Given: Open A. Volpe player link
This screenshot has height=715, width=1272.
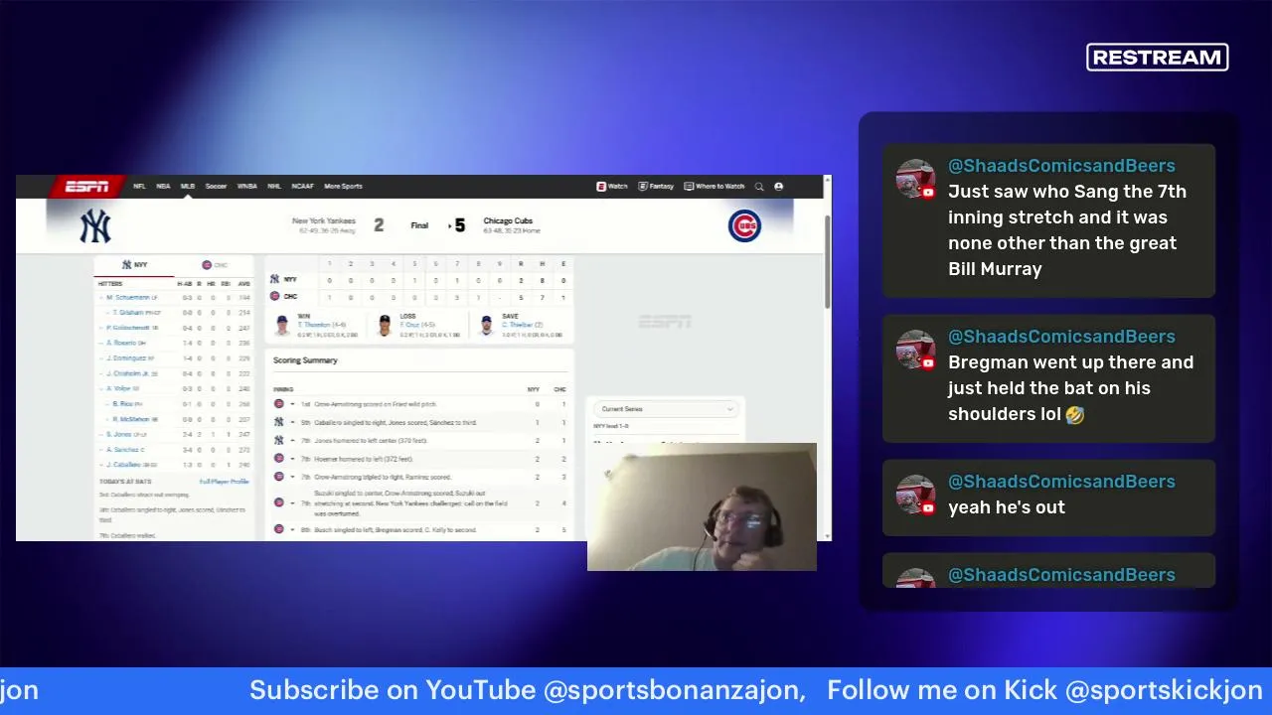Looking at the screenshot, I should point(119,389).
